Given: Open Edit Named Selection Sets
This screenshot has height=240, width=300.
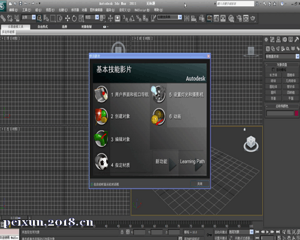Looking at the screenshot, I should pyautogui.click(x=153, y=19).
